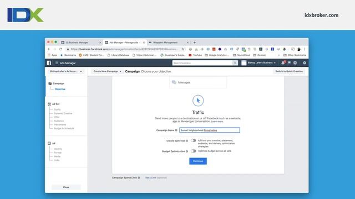Click the browser back arrow
This screenshot has width=355, height=199.
click(49, 49)
